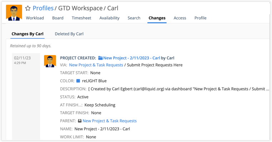The width and height of the screenshot is (272, 142).
Task: Switch to the Board tab
Action: [58, 18]
